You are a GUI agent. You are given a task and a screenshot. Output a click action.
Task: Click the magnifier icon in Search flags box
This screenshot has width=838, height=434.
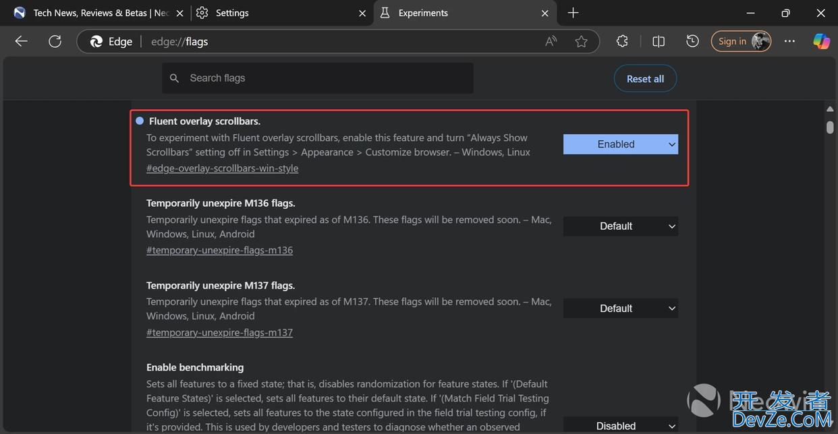(x=175, y=78)
